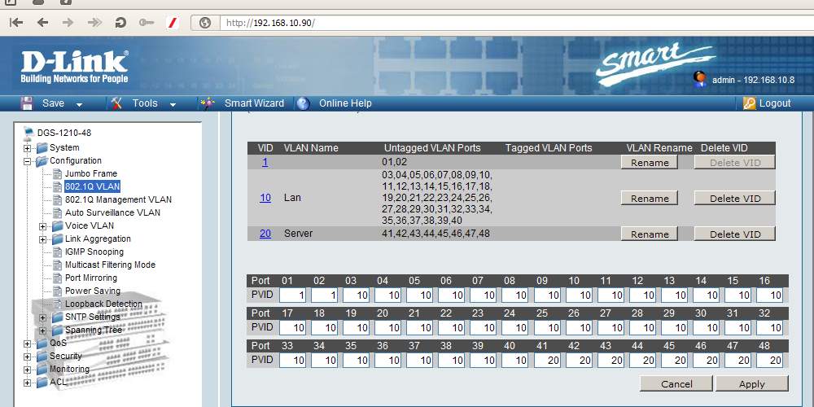
Task: Rename VLAN 1
Action: point(650,163)
